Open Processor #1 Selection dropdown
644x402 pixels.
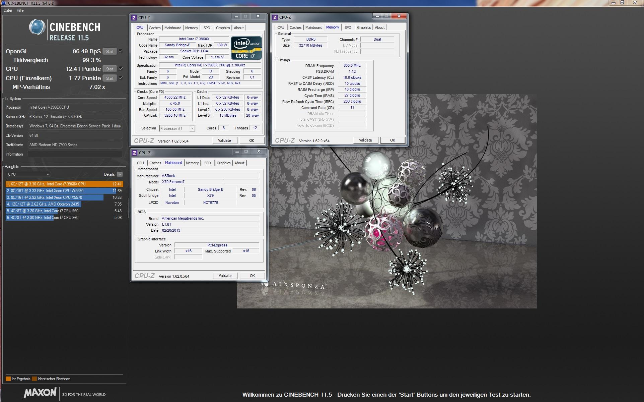[177, 128]
